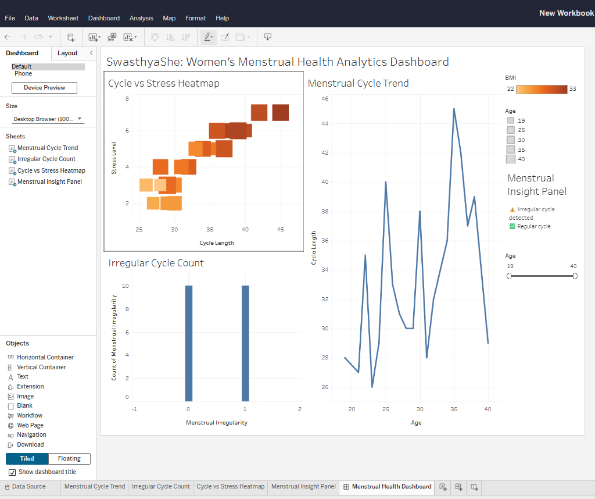This screenshot has width=595, height=499.
Task: Select Menstrual Insight Panel in Sheets list
Action: [49, 182]
